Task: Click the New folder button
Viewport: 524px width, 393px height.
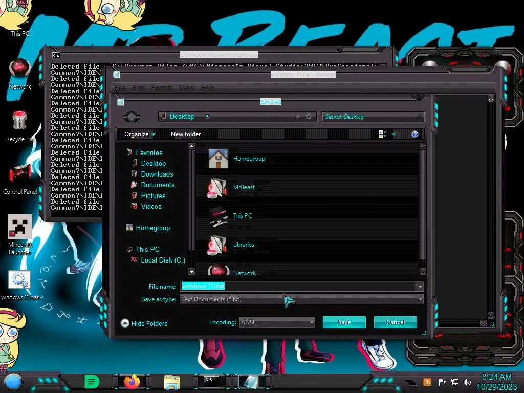Action: (186, 134)
